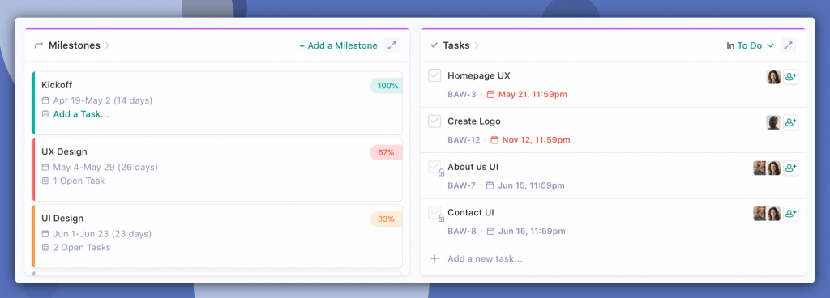Open the UI Design milestone card
This screenshot has width=830, height=298.
coord(217,236)
